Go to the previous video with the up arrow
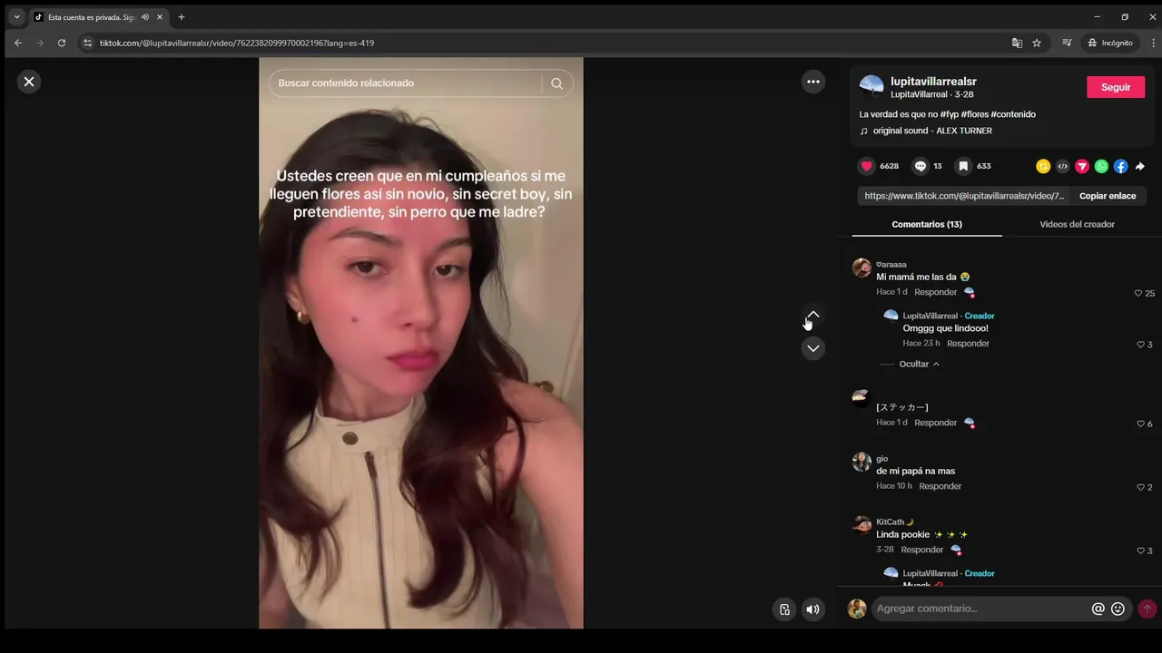The height and width of the screenshot is (653, 1162). [x=813, y=316]
